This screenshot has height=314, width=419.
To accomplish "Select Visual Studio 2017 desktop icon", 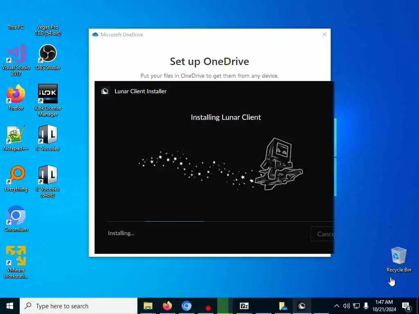I will [16, 60].
